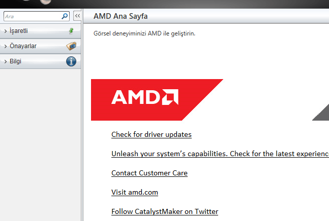
Task: Click the blue info icon next to Bilgi
Action: (71, 61)
